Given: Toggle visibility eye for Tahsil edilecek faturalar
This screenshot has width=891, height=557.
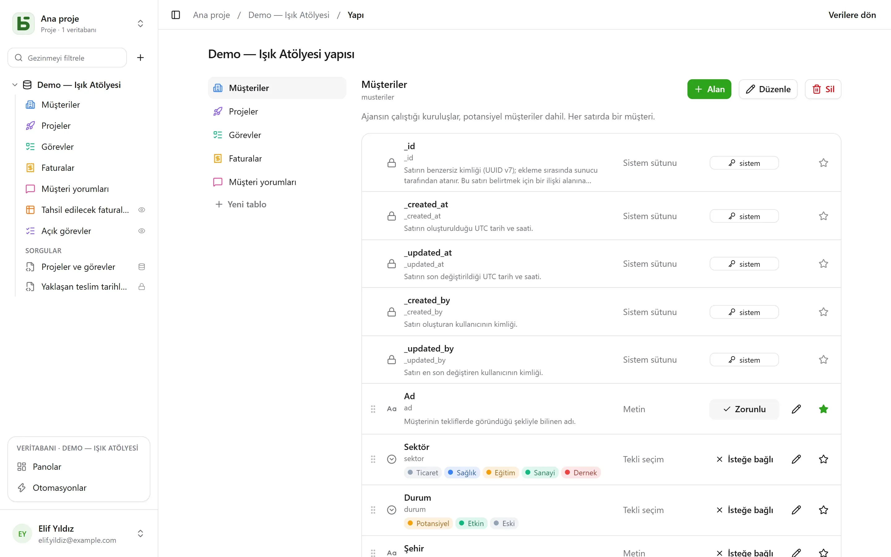Looking at the screenshot, I should click(142, 210).
